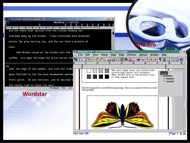Click the red and blue blocks icon
This screenshot has height=143, width=190.
(130, 59)
